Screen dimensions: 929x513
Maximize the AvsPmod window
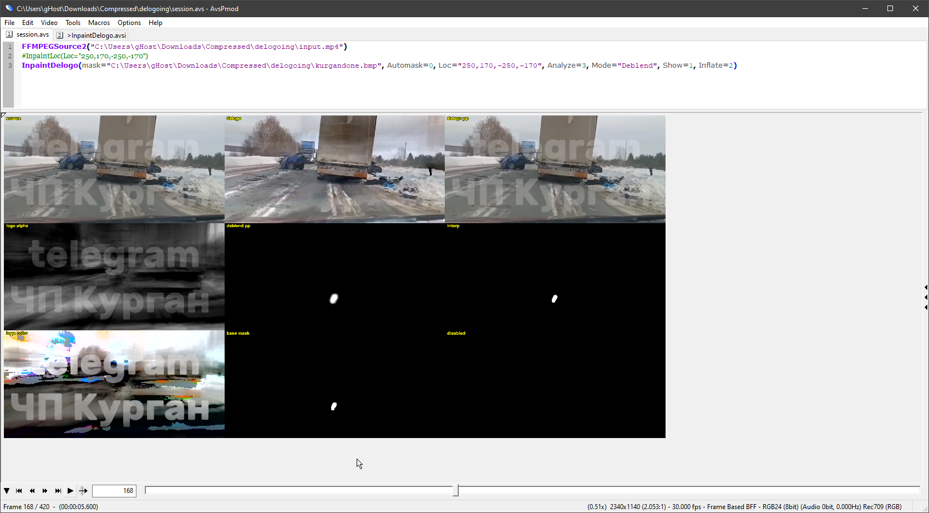[x=890, y=8]
